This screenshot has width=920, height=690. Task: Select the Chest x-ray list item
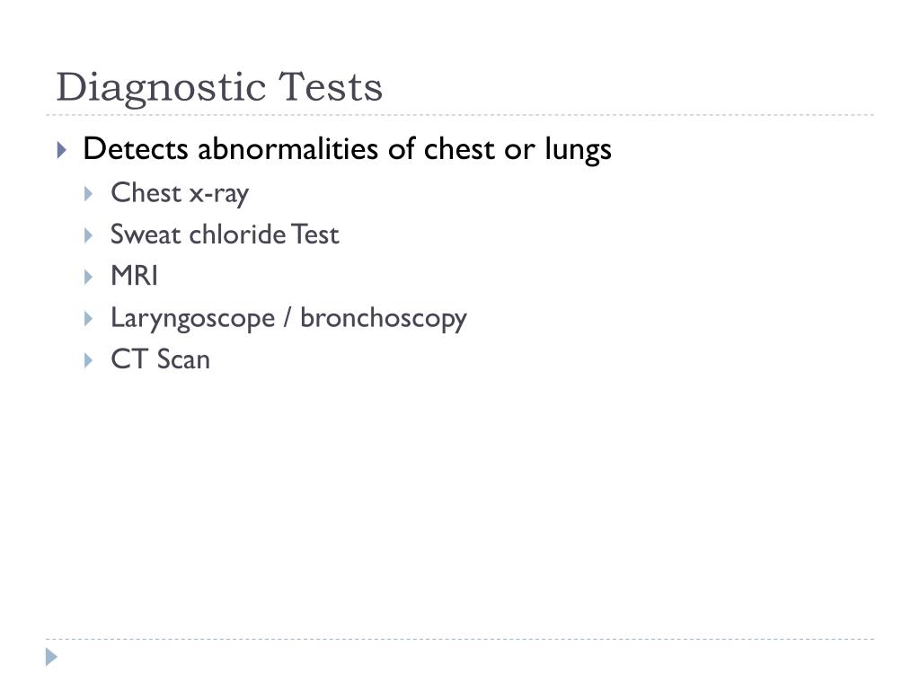180,194
